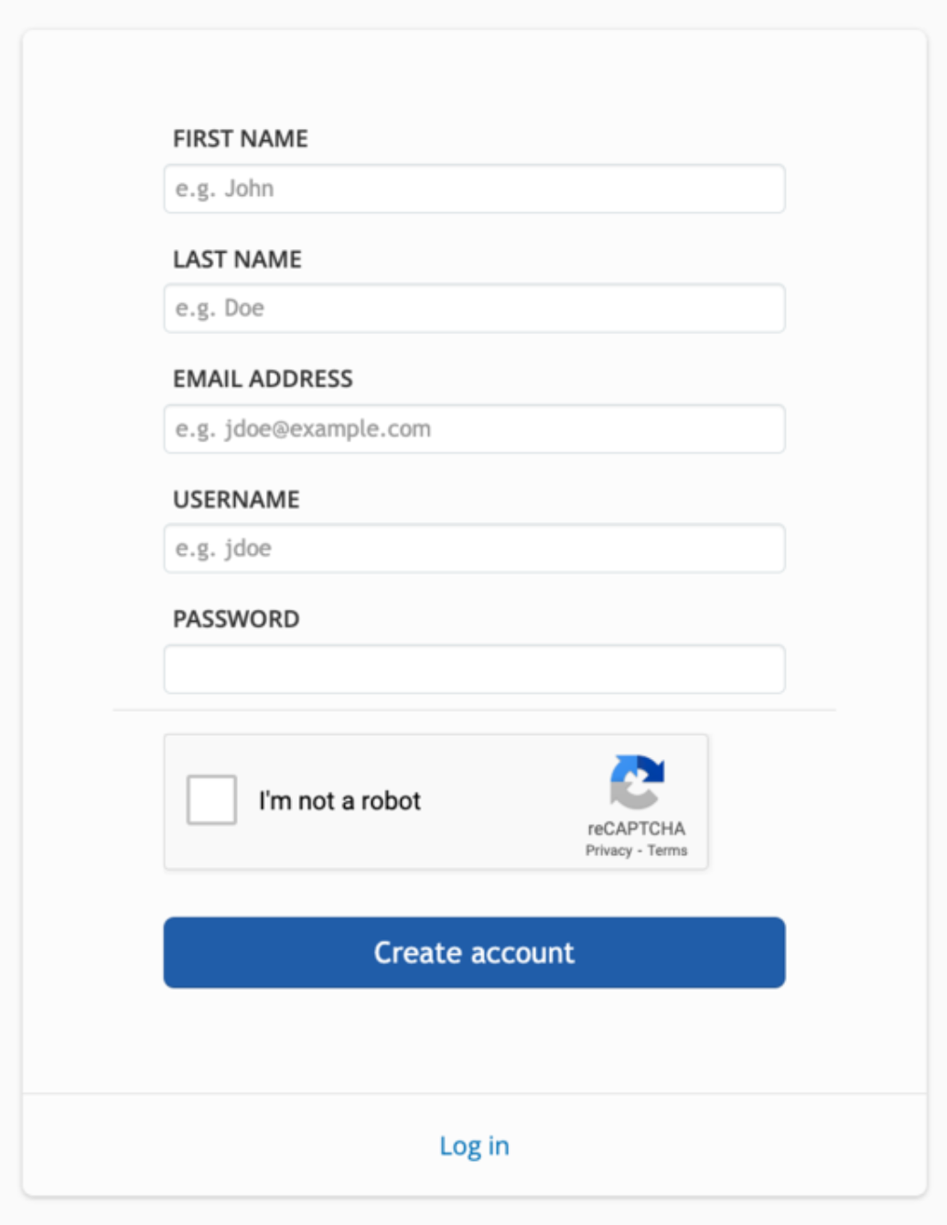The height and width of the screenshot is (1225, 947).
Task: Click the "e.g. John" placeholder text
Action: (x=224, y=189)
